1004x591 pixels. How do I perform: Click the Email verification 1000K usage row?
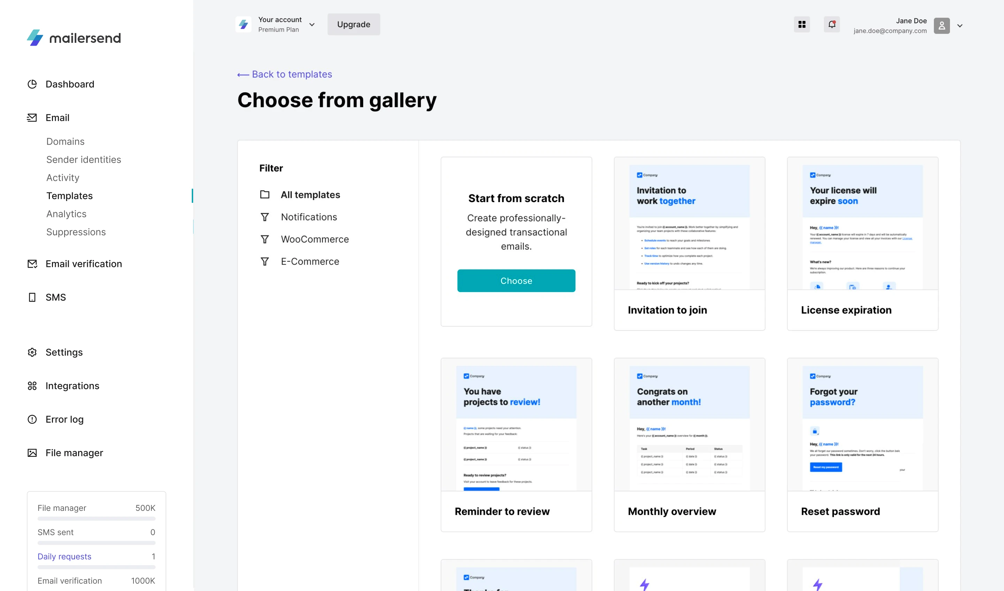97,580
